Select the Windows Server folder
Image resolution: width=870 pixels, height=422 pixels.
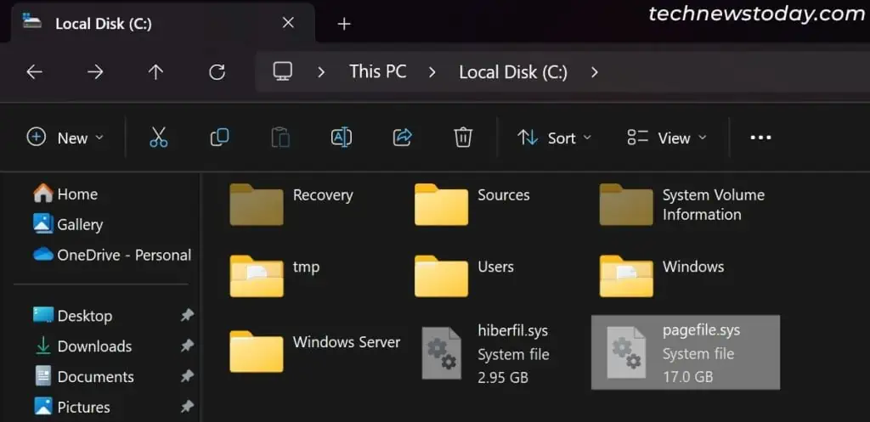[314, 351]
